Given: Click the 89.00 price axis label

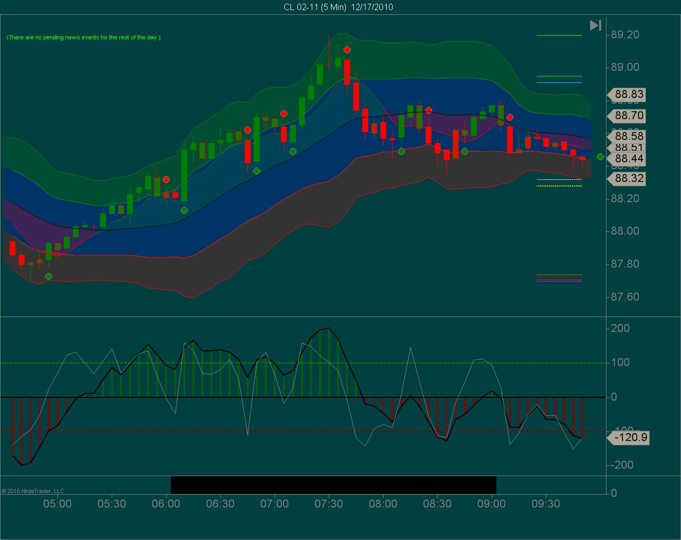Looking at the screenshot, I should [x=625, y=68].
